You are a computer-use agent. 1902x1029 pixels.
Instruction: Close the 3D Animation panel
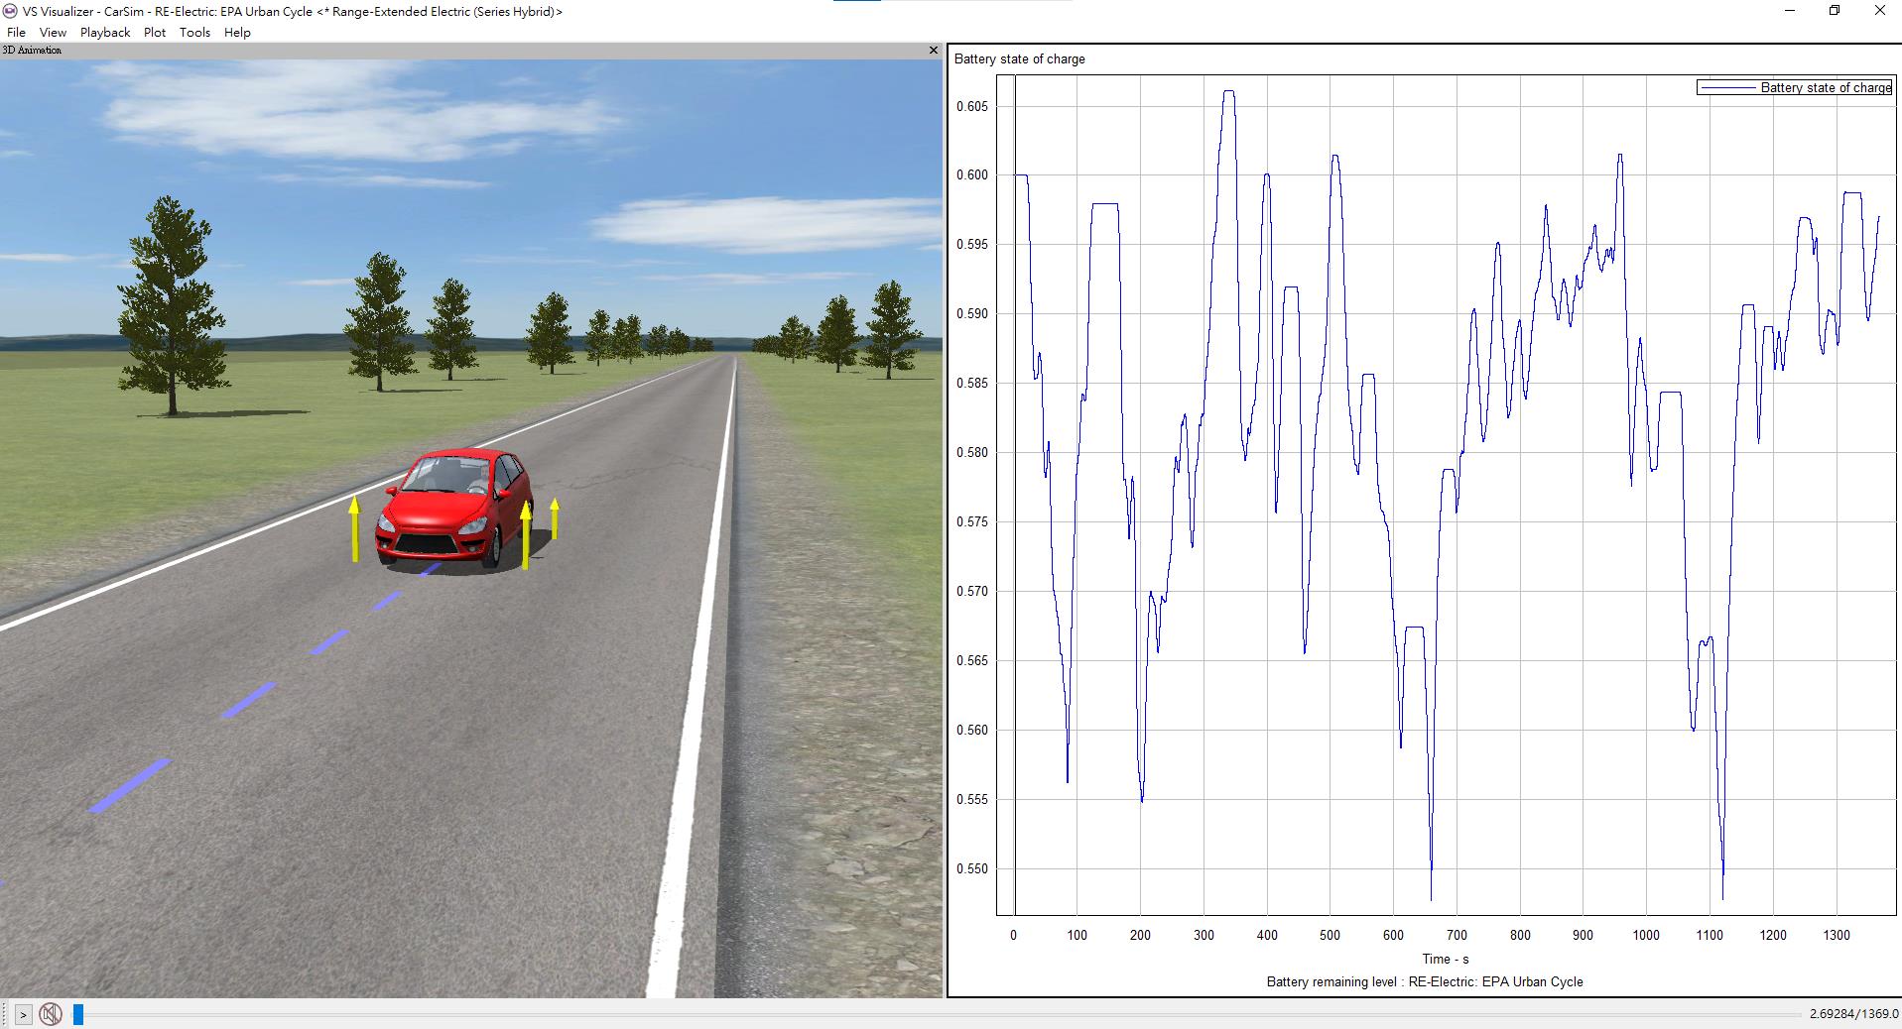coord(933,50)
